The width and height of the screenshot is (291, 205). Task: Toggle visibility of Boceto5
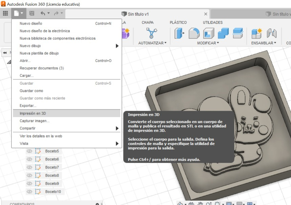pyautogui.click(x=29, y=151)
